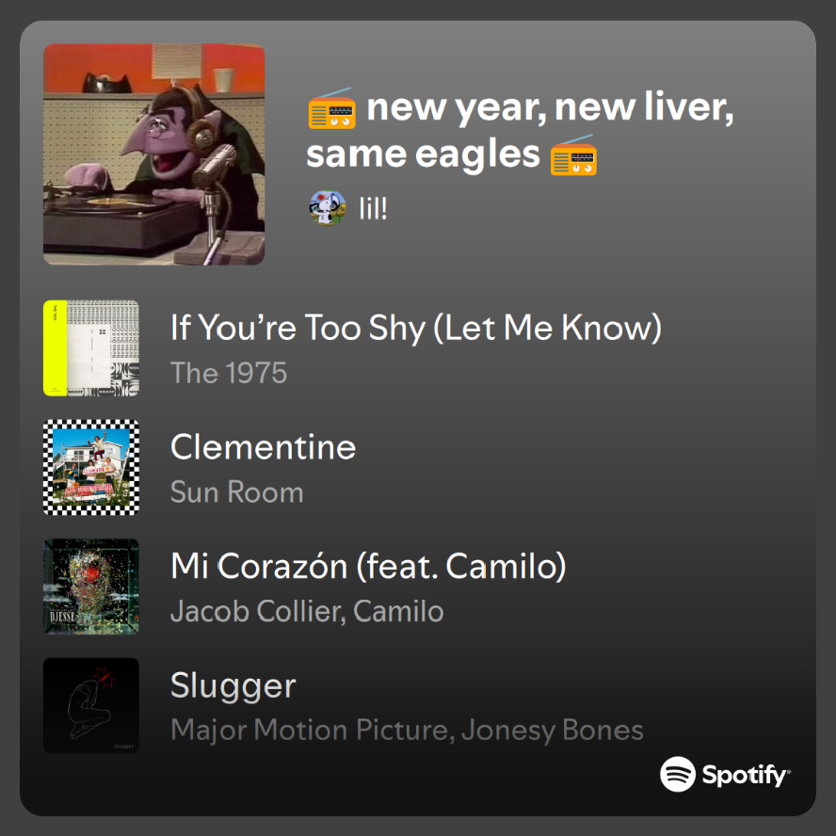Open the playlist cover with the puppet DJ
Screen dimensions: 836x836
pyautogui.click(x=153, y=154)
